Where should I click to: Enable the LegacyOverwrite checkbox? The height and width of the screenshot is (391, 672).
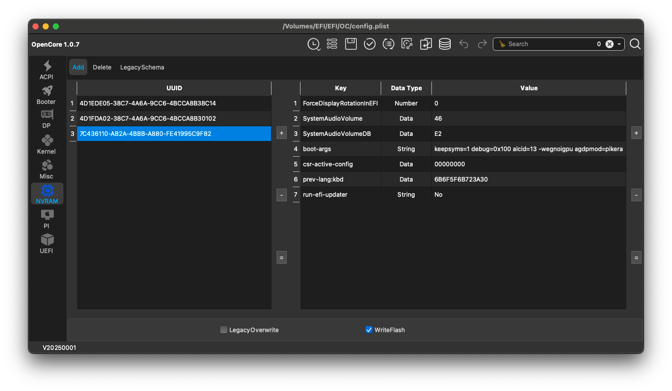point(224,330)
